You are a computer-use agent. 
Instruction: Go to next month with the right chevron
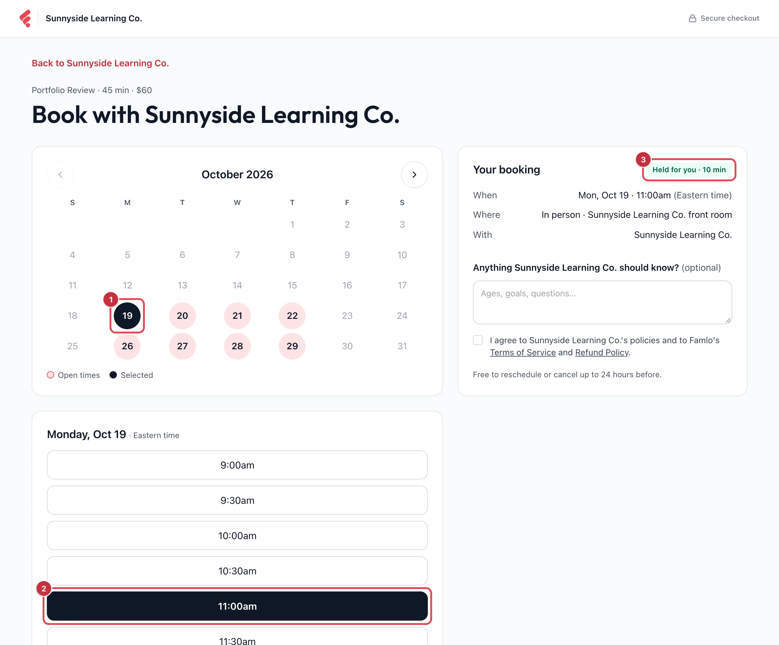[x=414, y=174]
